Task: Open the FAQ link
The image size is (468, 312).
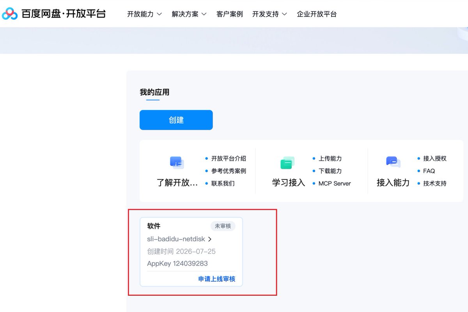Action: pyautogui.click(x=429, y=171)
